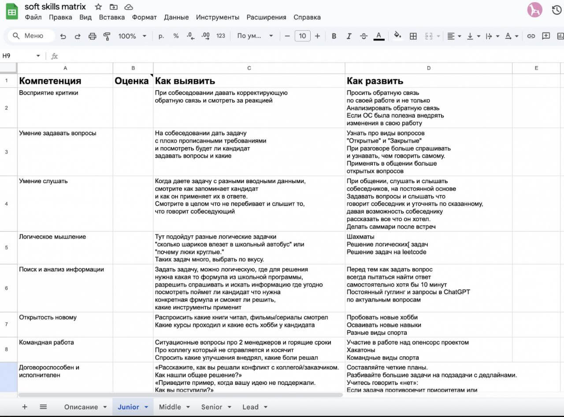564x417 pixels.
Task: Select the Командная работа cell
Action: pyautogui.click(x=65, y=350)
